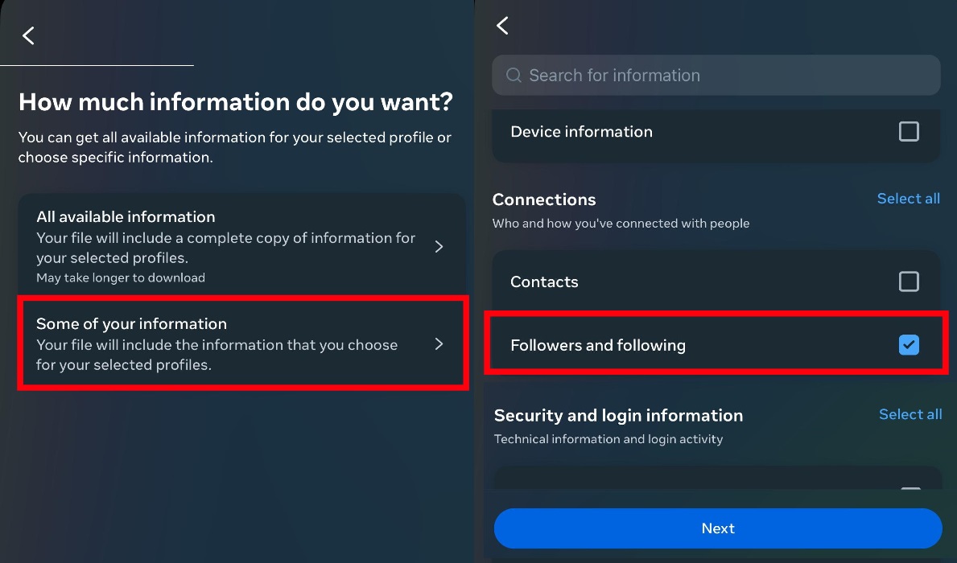Open the partially visible checkbox under Security section

[910, 489]
